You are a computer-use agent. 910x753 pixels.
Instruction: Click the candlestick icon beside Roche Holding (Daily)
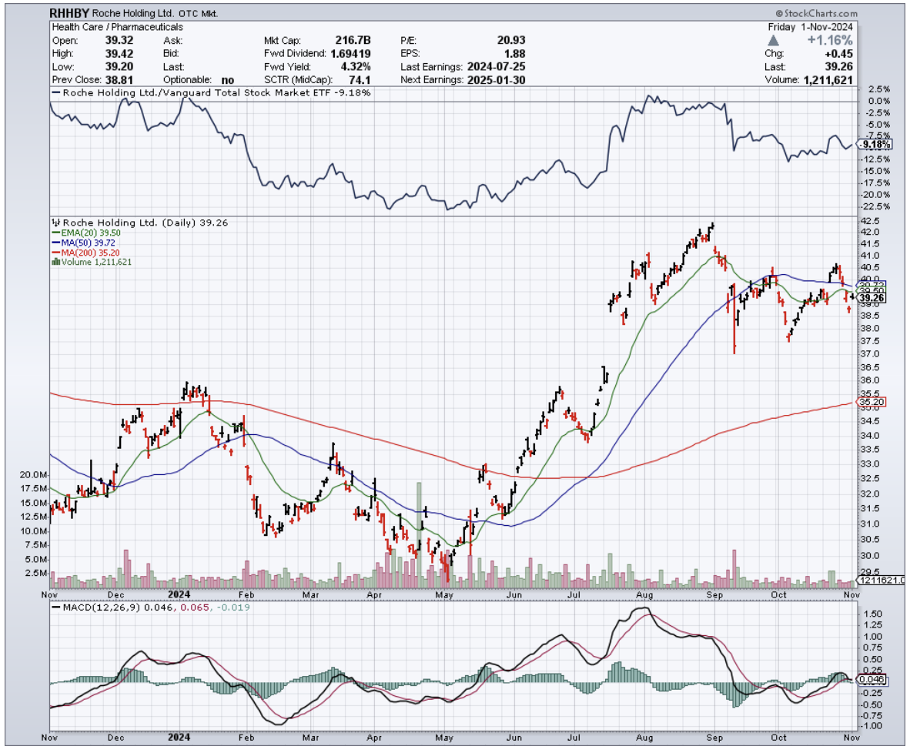[55, 223]
